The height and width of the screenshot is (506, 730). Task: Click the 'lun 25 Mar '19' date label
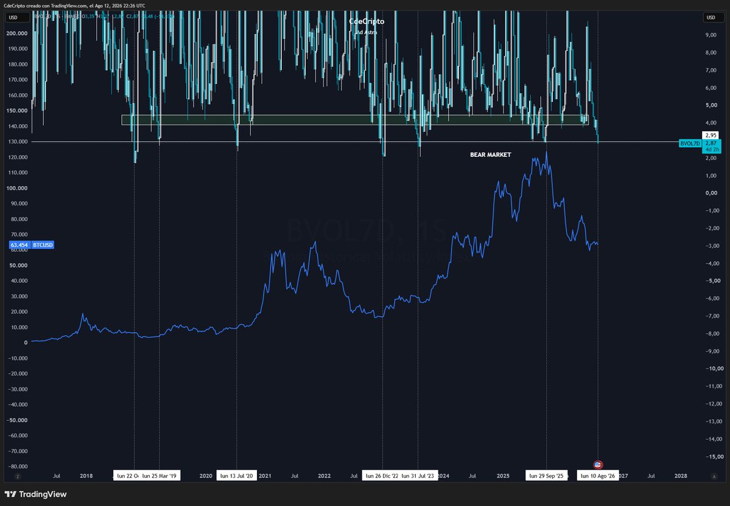point(160,476)
